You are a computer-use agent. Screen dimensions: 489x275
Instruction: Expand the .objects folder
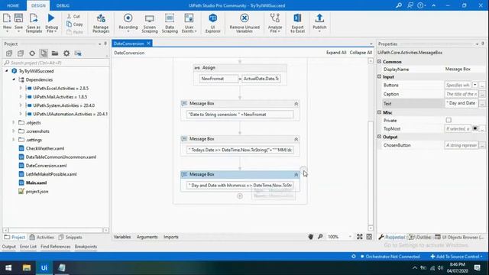point(14,122)
